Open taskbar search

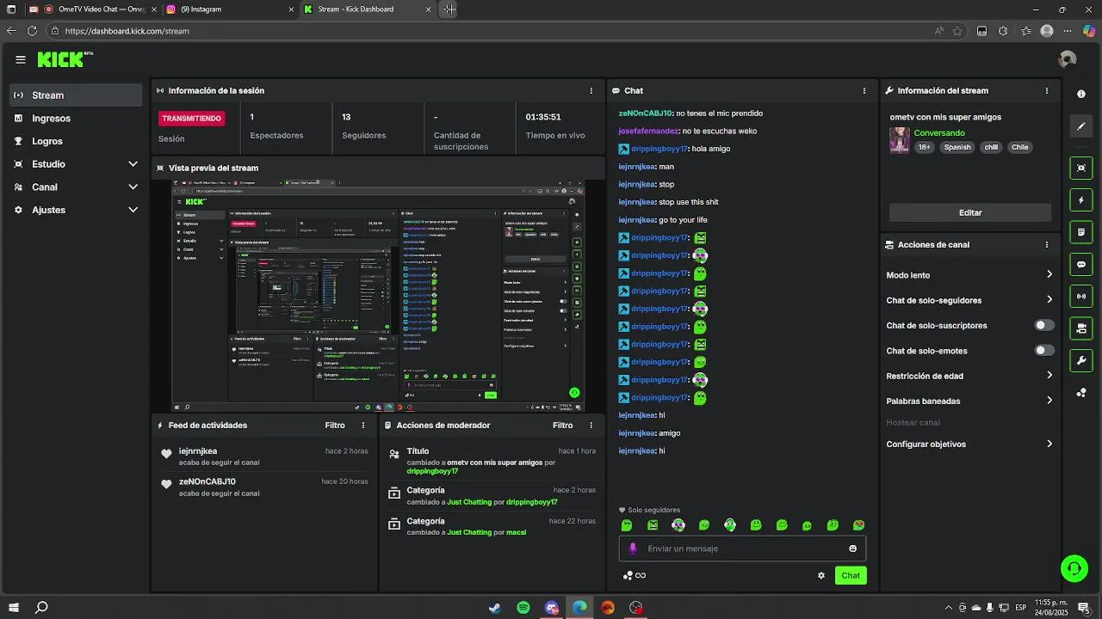coord(41,608)
